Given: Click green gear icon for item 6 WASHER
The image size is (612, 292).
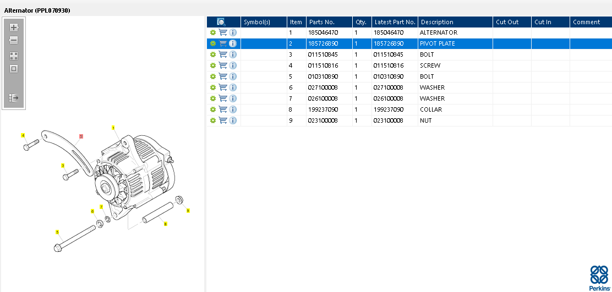Looking at the screenshot, I should (213, 87).
